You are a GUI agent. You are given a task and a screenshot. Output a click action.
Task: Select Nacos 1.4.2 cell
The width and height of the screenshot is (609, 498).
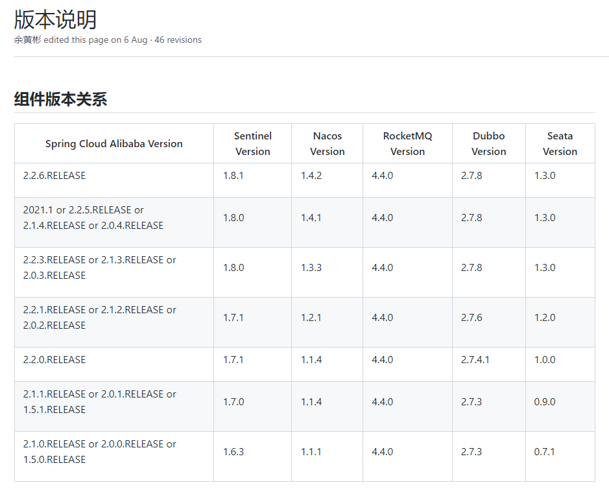click(327, 180)
